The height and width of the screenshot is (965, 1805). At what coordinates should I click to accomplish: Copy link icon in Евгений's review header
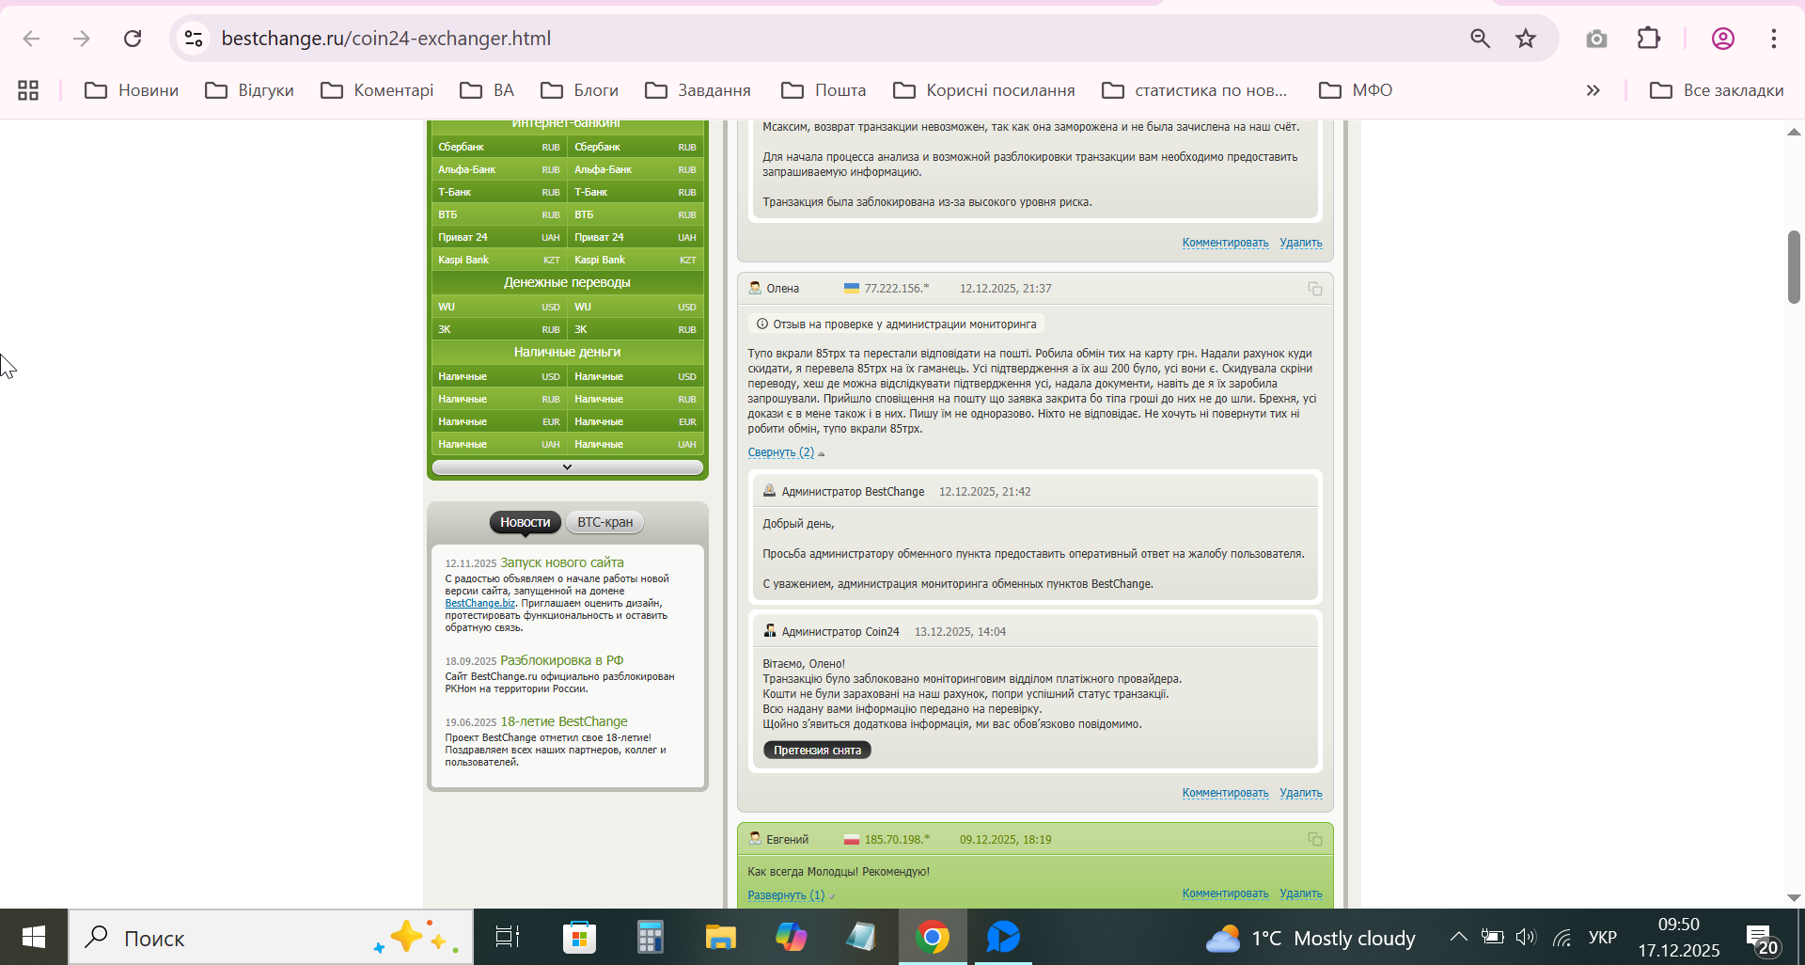[x=1315, y=839]
